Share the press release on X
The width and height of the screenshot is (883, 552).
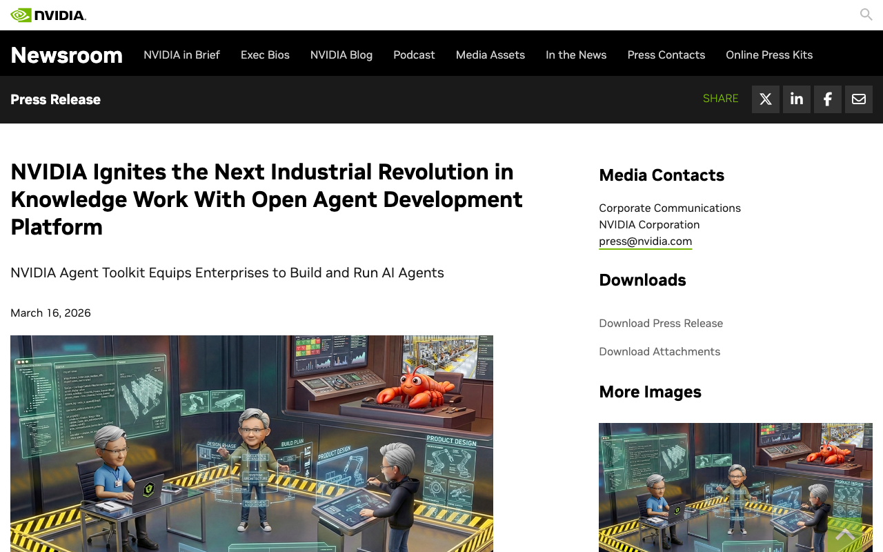765,99
